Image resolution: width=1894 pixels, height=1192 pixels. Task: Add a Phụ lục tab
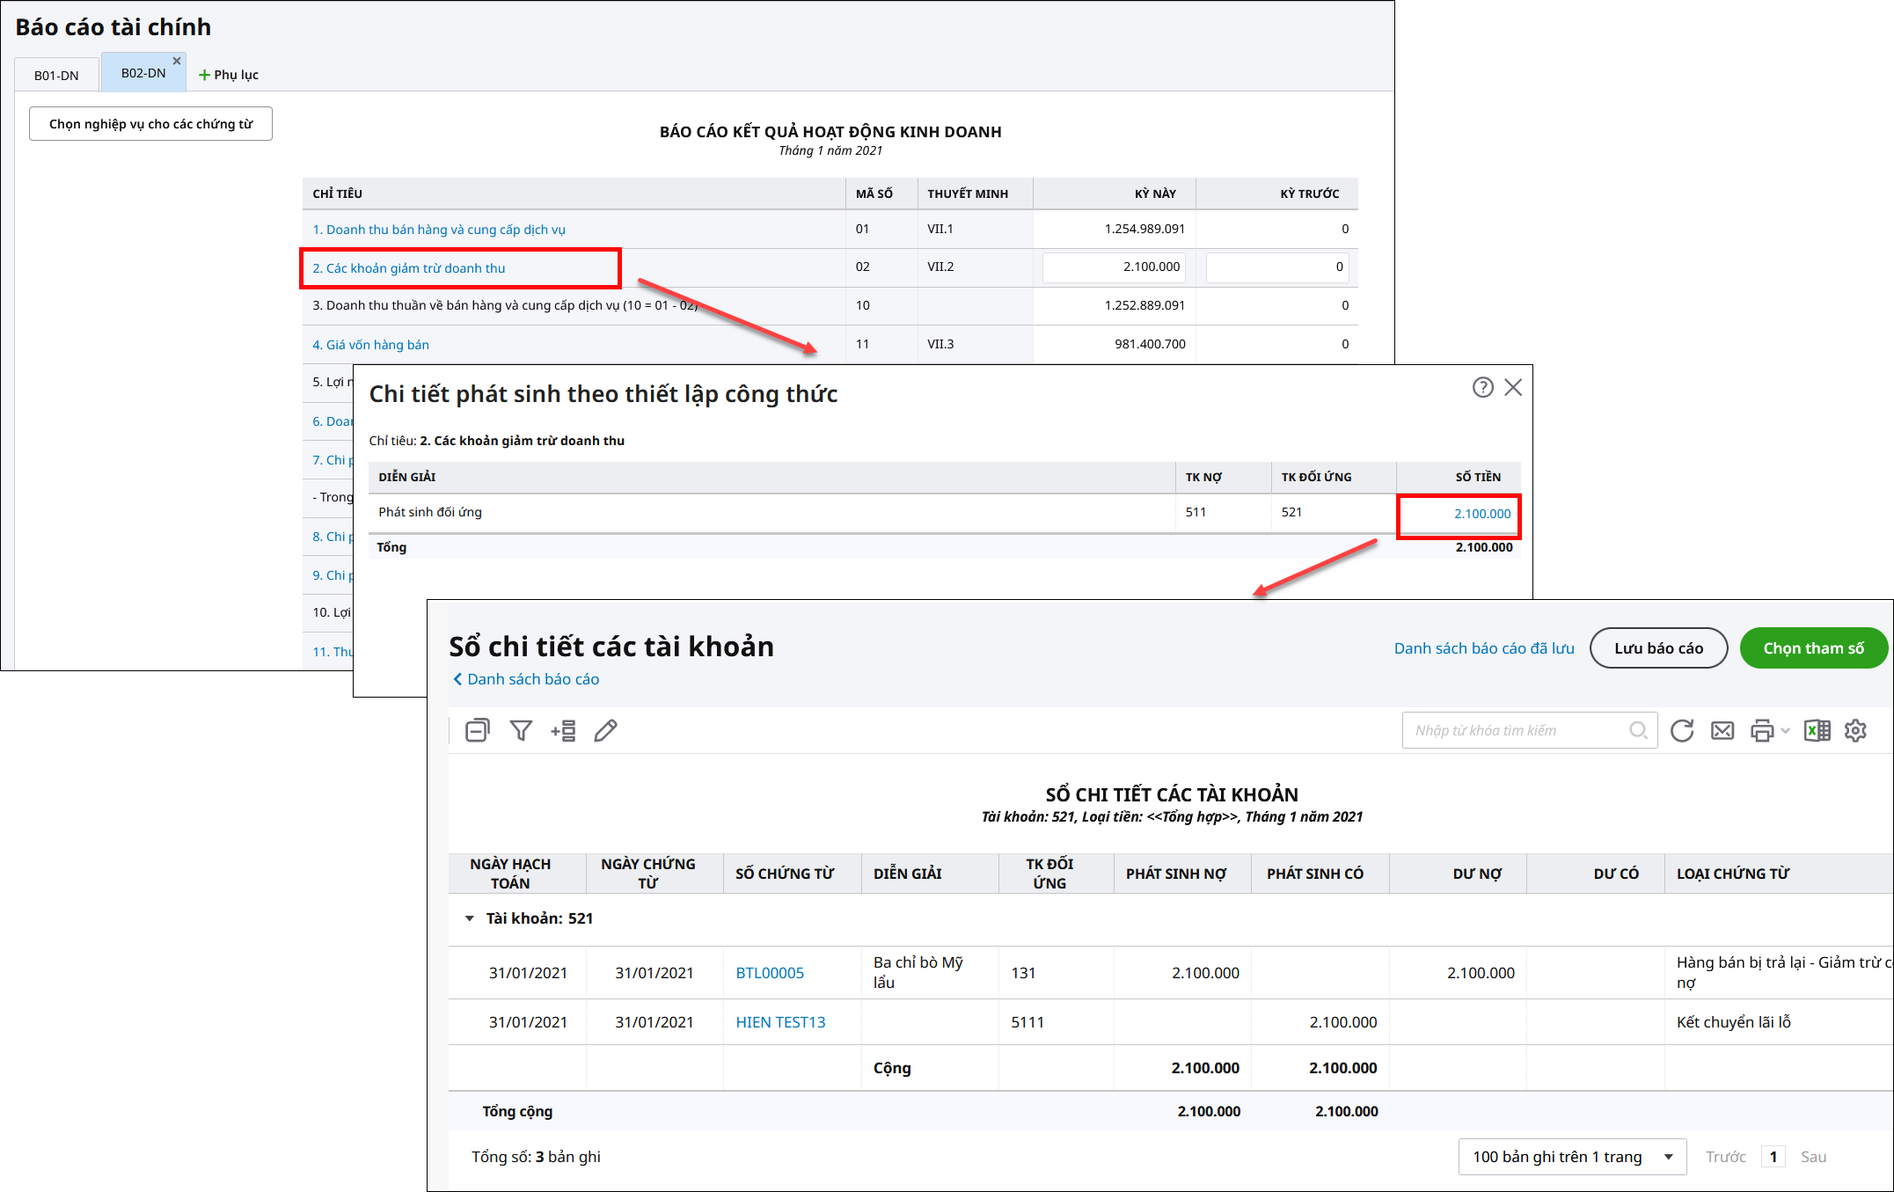point(229,75)
